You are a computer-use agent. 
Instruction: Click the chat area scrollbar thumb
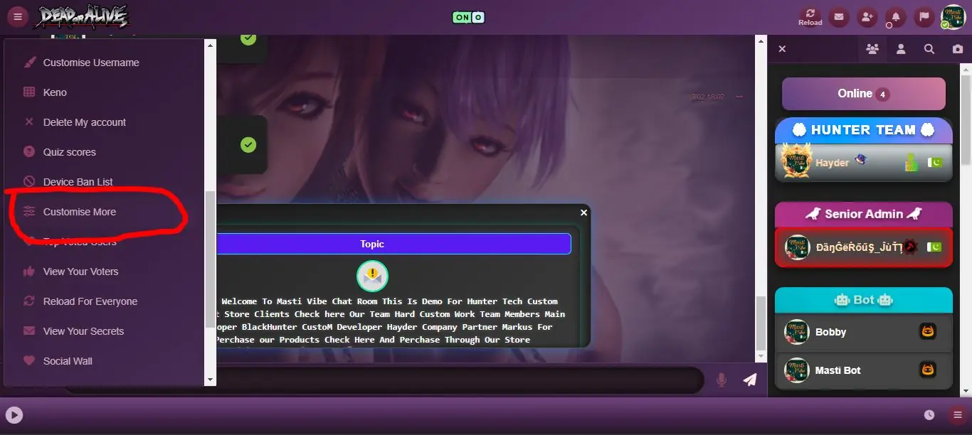[x=761, y=323]
